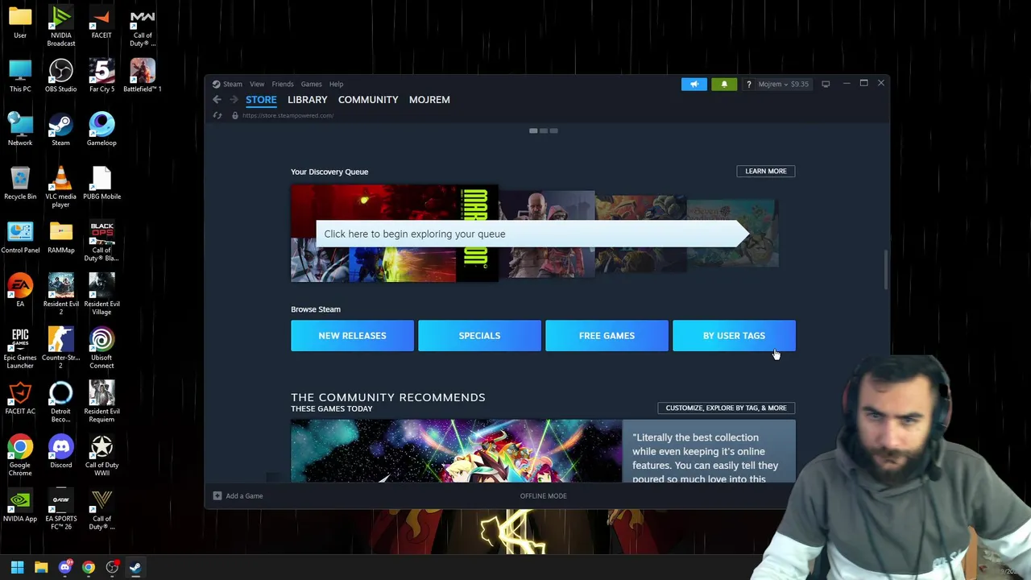
Task: Select the RAMMap folder on the desktop
Action: pos(61,237)
